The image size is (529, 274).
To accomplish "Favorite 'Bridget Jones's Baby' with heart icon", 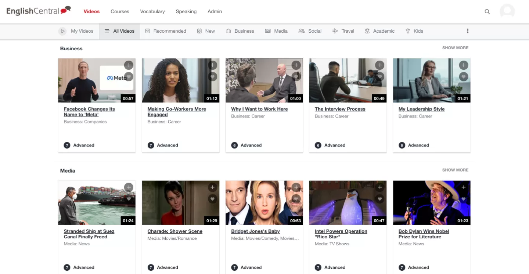I will 296,199.
